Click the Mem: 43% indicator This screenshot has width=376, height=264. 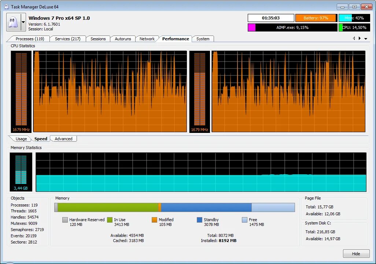pyautogui.click(x=354, y=18)
